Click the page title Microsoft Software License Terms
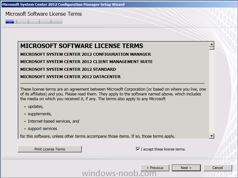 pyautogui.click(x=44, y=14)
